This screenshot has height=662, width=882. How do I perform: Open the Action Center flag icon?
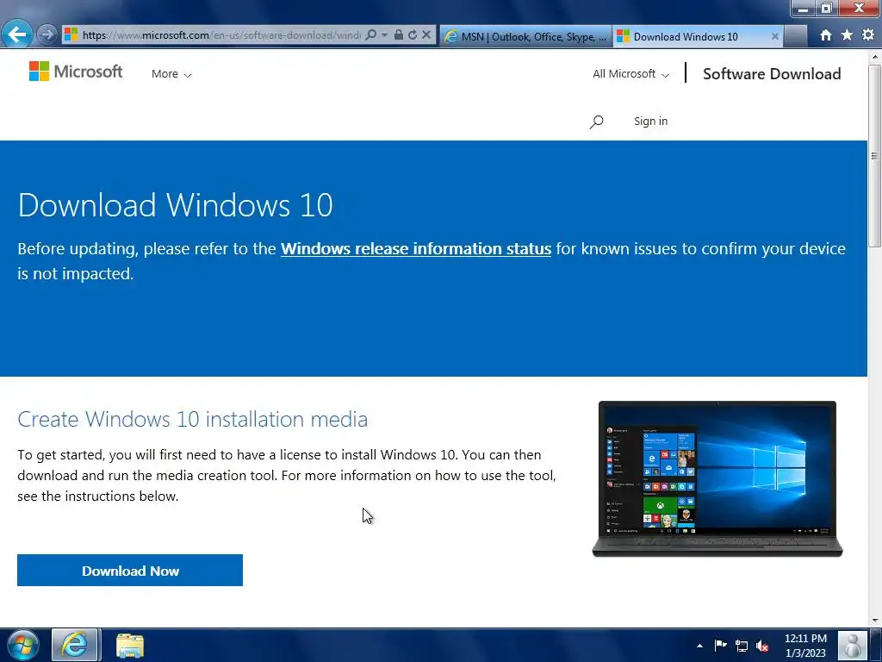click(720, 646)
